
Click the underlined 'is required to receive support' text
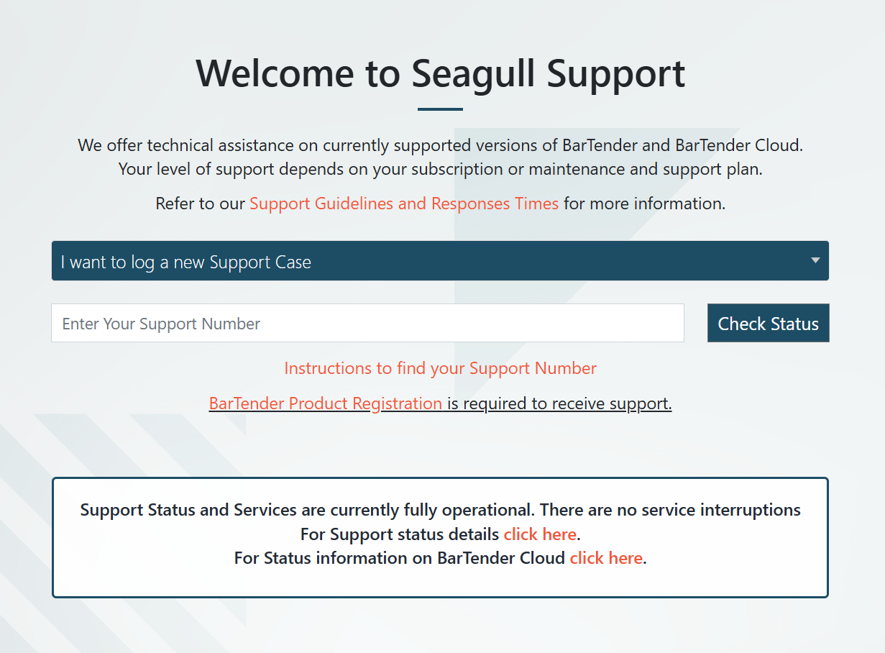tap(559, 403)
